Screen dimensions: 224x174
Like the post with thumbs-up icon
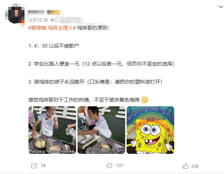point(185,166)
